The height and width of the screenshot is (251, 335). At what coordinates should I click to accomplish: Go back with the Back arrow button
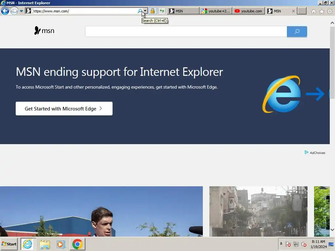pos(5,11)
